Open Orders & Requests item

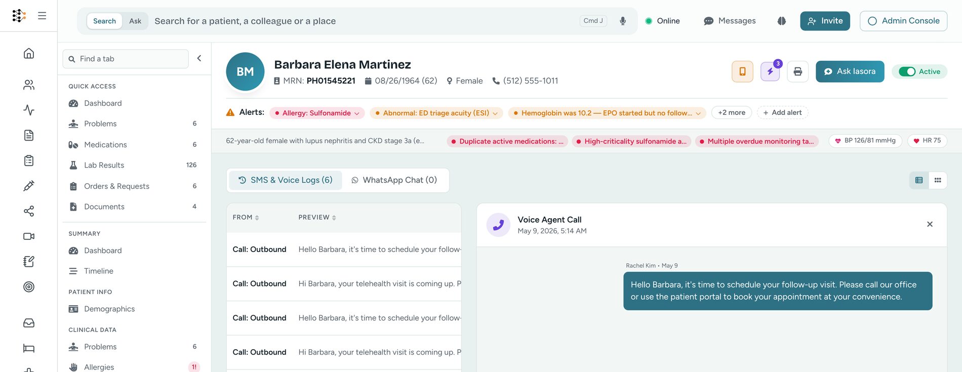click(134, 186)
